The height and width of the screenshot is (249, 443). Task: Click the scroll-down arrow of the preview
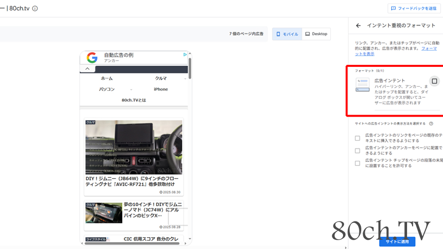point(190,239)
